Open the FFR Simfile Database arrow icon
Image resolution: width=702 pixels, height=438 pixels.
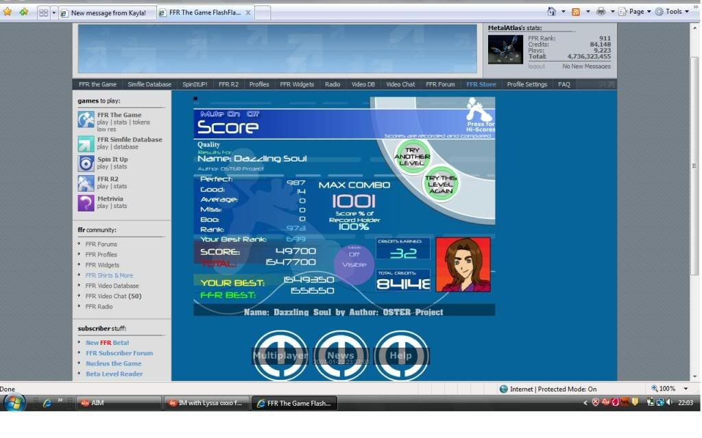(x=86, y=144)
